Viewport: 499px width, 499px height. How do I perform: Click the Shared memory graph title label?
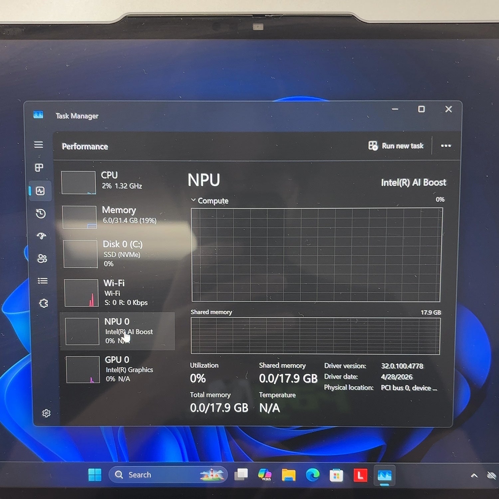click(211, 312)
